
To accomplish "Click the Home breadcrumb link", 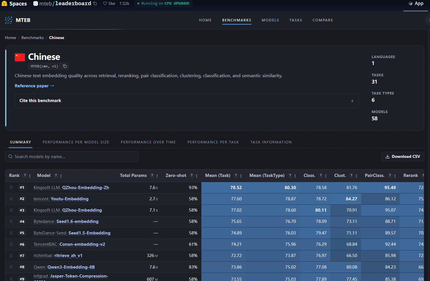I will point(10,38).
